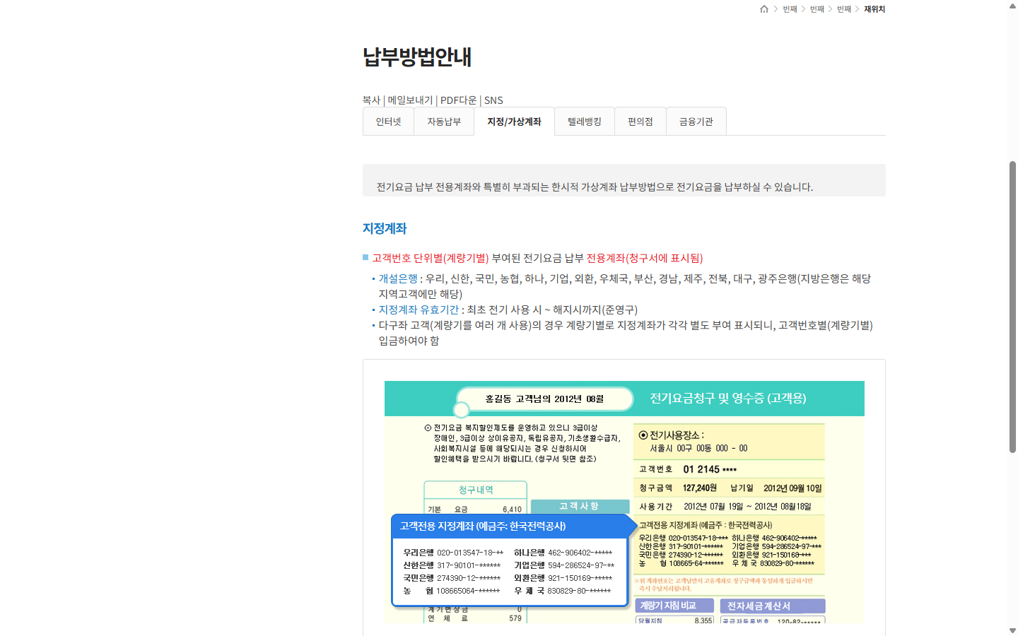Click the scrollbar up arrow
Image resolution: width=1018 pixels, height=636 pixels.
tap(1012, 5)
